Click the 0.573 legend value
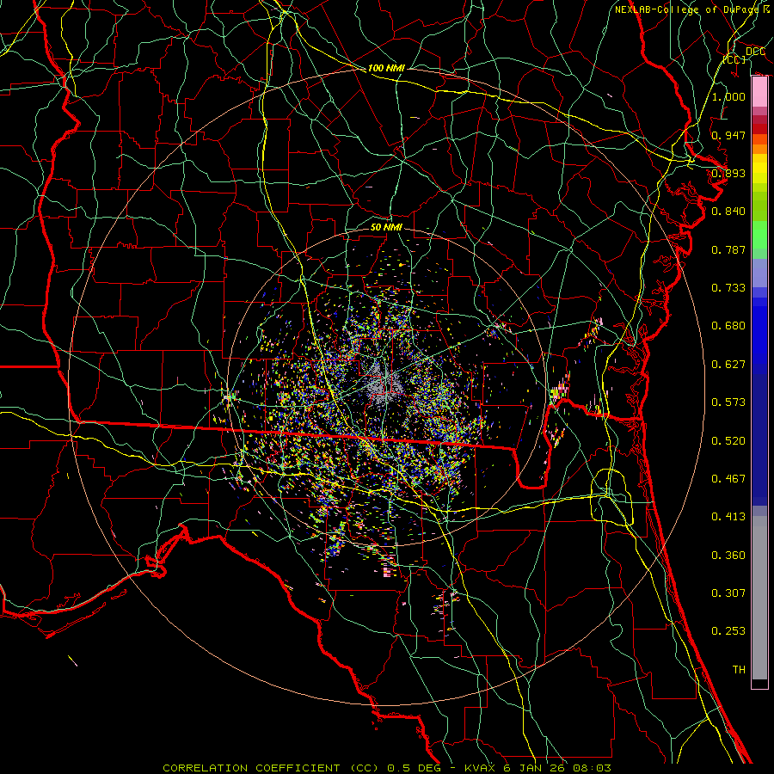Screen dimensions: 774x774 728,402
